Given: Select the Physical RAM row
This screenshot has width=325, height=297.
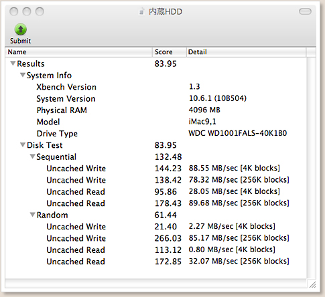Looking at the screenshot, I should click(155, 110).
